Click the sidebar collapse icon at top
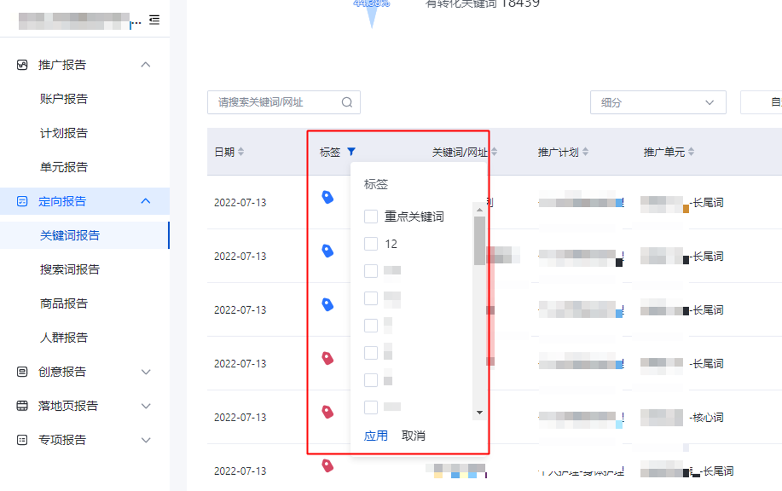Screen dimensions: 782x491 coord(155,20)
